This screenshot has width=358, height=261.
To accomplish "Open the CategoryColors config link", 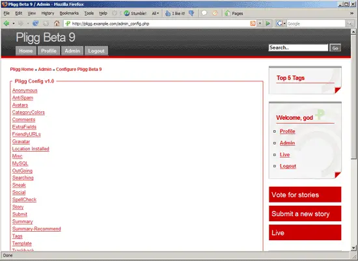I will (x=28, y=113).
